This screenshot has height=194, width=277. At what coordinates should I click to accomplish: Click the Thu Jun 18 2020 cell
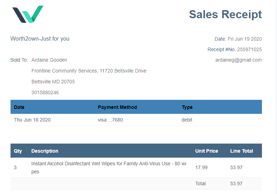pyautogui.click(x=32, y=120)
